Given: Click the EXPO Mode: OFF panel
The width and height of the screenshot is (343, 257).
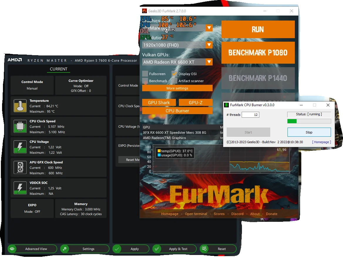Looking at the screenshot, I should (x=32, y=209).
